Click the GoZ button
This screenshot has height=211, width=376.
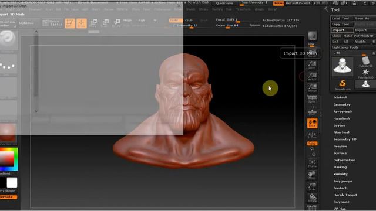[x=335, y=42]
